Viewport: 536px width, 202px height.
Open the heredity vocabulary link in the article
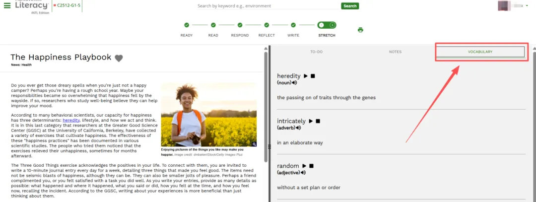[71, 120]
